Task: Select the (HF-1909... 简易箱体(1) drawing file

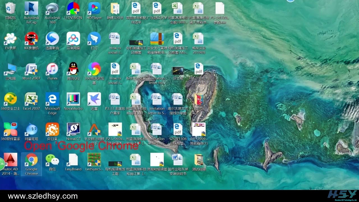Action: tap(199, 134)
